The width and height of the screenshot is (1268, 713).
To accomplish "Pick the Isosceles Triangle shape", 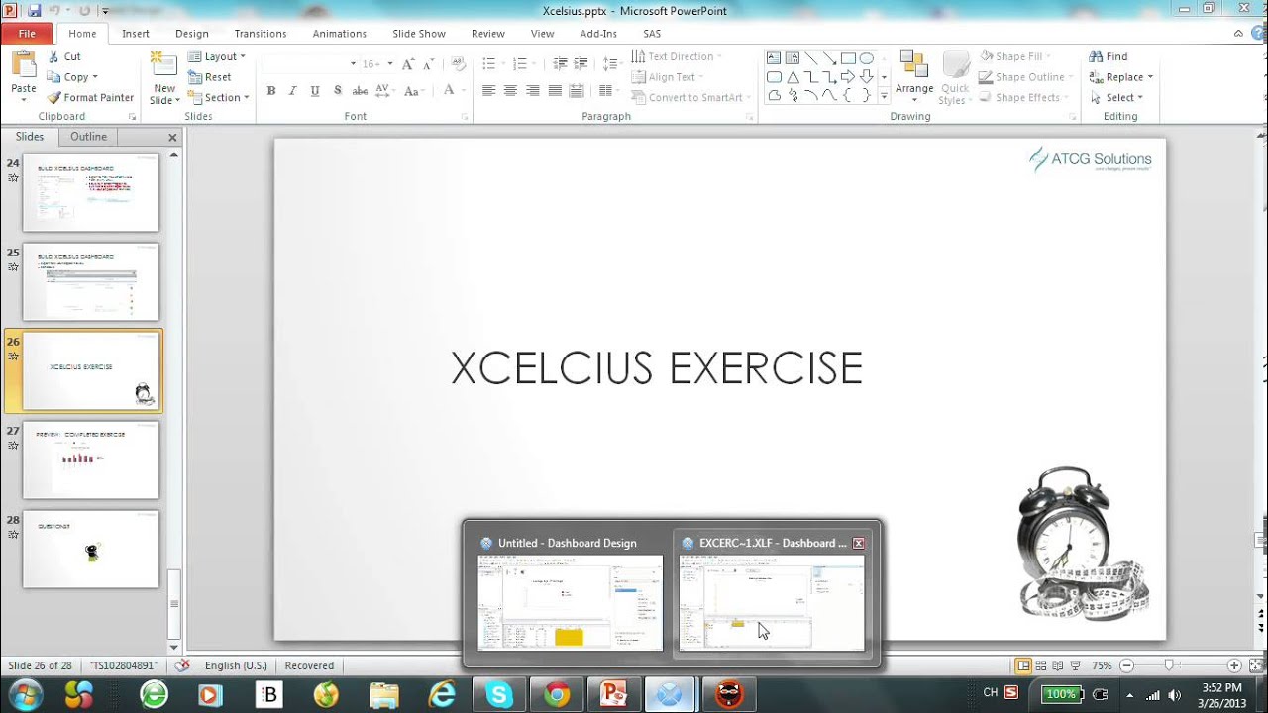I will coord(792,77).
